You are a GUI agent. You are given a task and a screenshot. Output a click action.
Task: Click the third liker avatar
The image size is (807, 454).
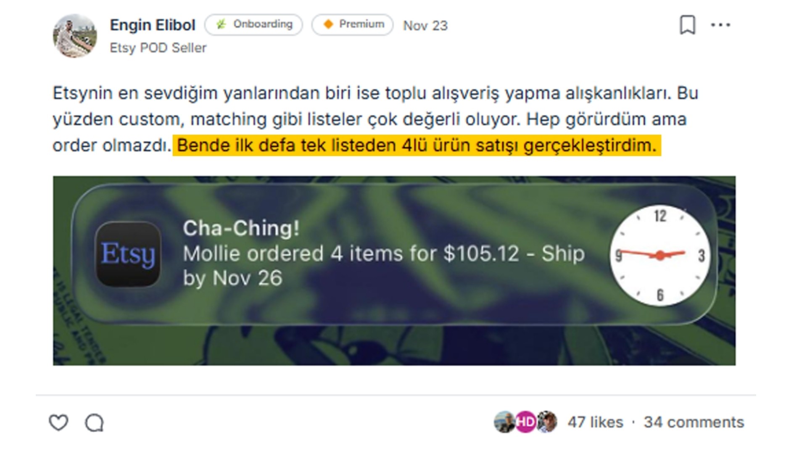point(547,422)
